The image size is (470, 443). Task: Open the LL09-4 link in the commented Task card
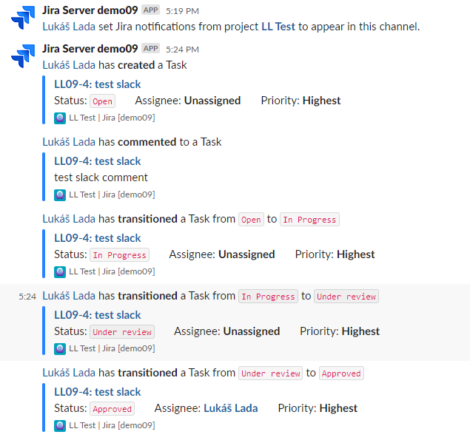point(98,161)
